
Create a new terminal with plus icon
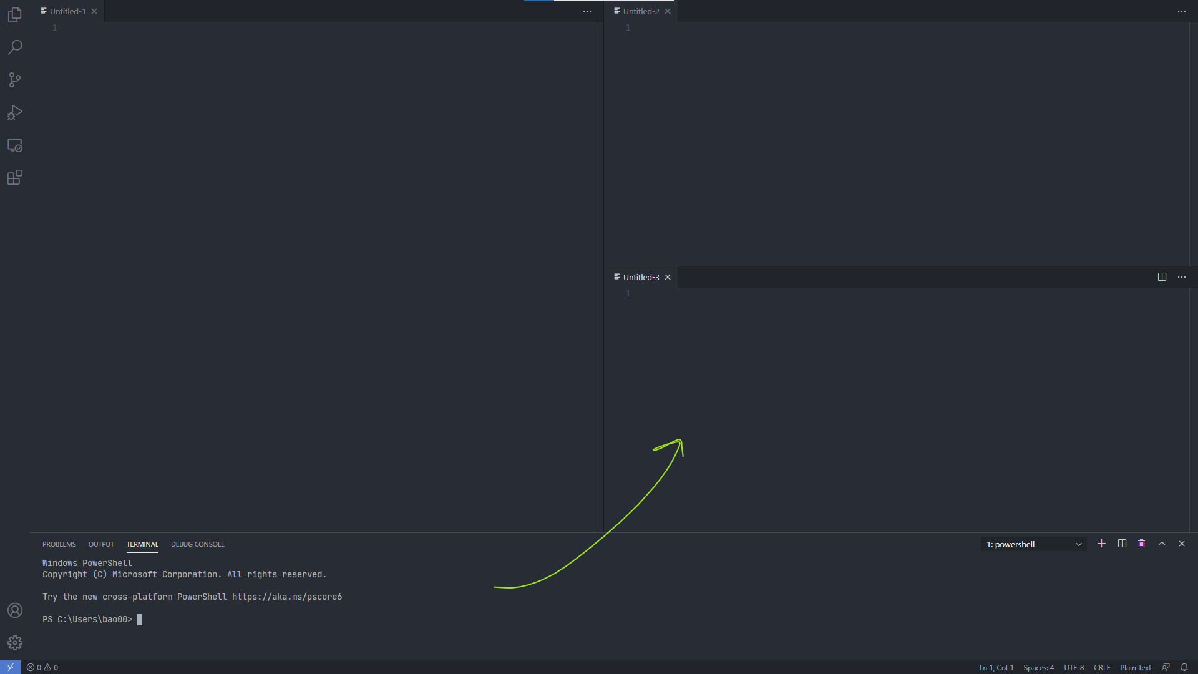[1101, 544]
